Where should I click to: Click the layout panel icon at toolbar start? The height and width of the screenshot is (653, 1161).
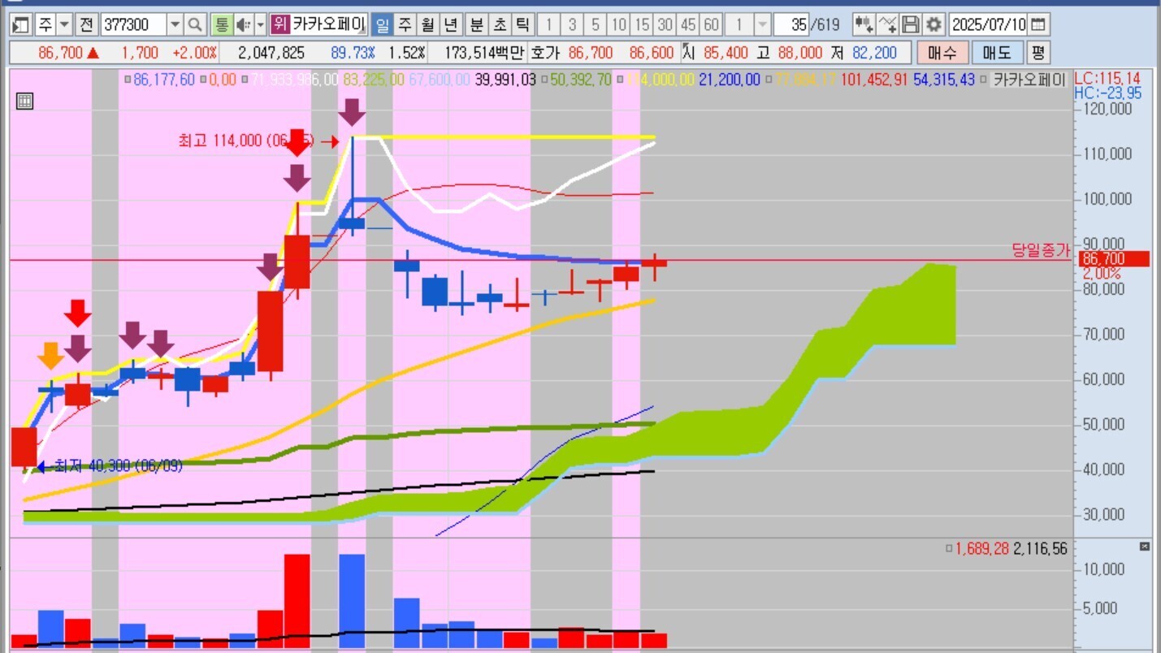click(22, 24)
